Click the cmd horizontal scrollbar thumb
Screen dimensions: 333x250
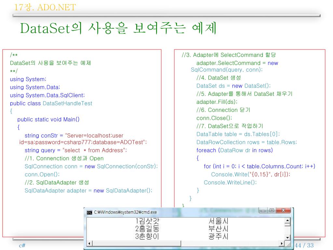coord(137,243)
